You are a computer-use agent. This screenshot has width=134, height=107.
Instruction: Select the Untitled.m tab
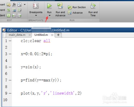41,35
